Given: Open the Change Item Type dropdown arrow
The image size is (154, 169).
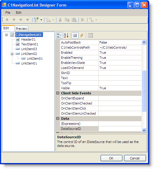Looking at the screenshot, I should tap(96, 20).
